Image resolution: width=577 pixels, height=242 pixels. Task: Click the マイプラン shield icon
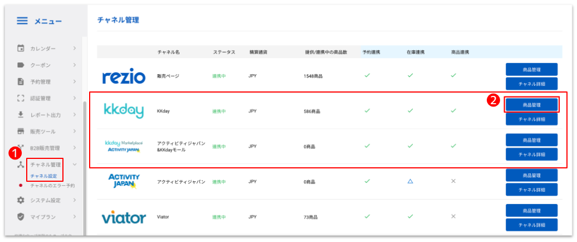(21, 217)
